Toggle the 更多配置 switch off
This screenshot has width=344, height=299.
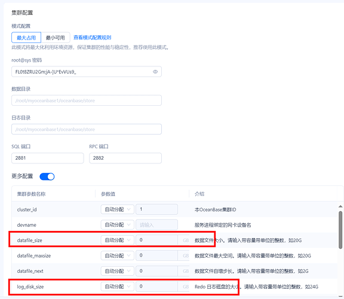coord(47,176)
